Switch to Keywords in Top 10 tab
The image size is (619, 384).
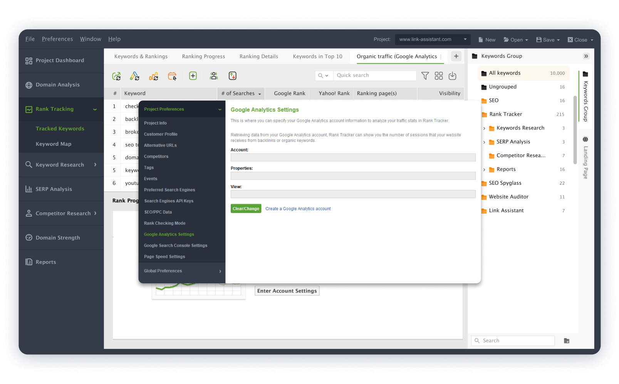[x=317, y=56]
